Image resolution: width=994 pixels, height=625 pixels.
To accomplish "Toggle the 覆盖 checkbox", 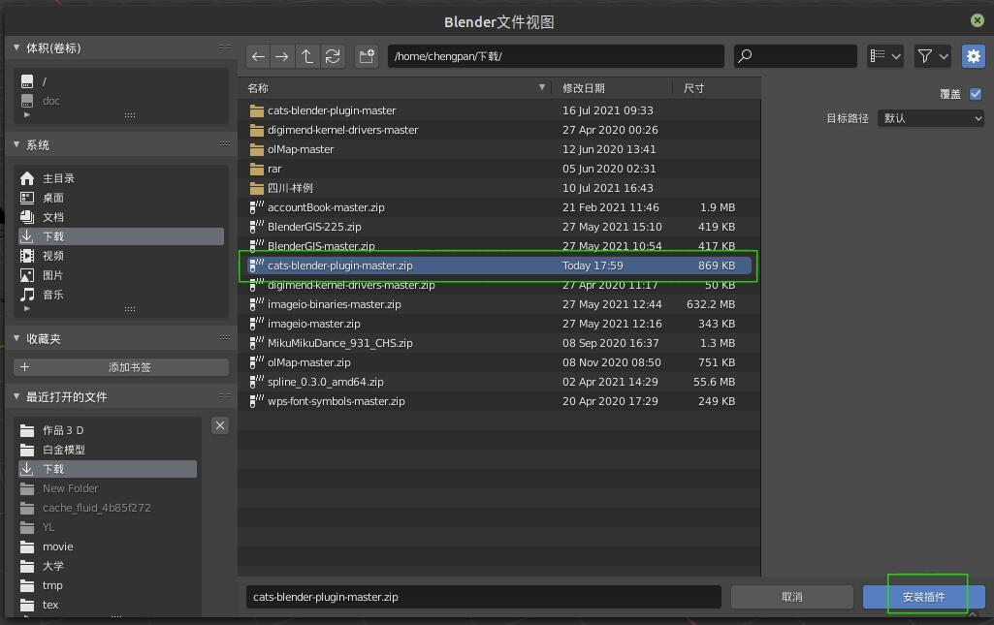I will pyautogui.click(x=976, y=94).
